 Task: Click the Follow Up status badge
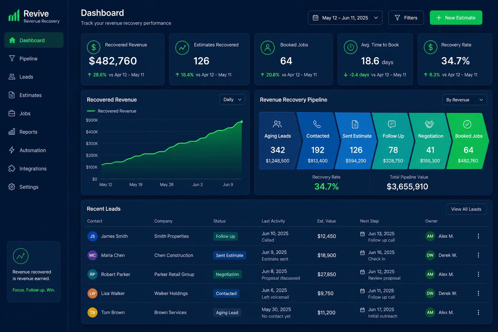point(225,236)
